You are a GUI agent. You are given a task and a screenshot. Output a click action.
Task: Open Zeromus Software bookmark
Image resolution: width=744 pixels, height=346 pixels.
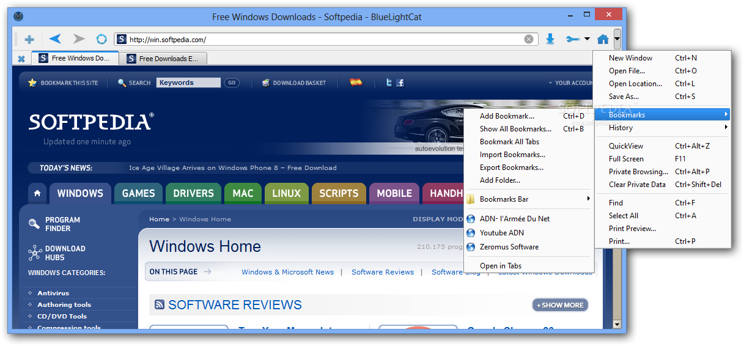pos(529,247)
